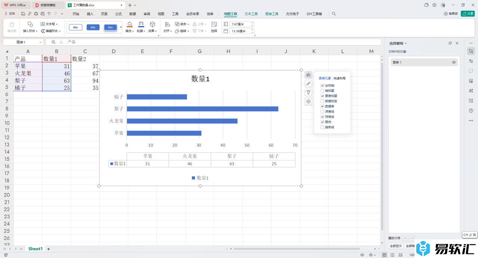Screen dimensions: 478x258
Task: Apply the outlined white Abc shape style
Action: pyautogui.click(x=75, y=27)
